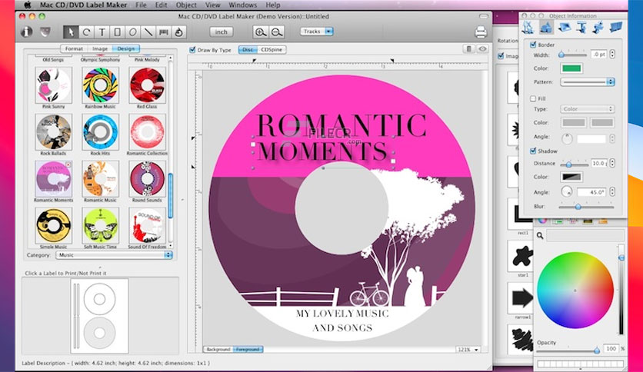
Task: Toggle the Image checkbox in right panel
Action: pyautogui.click(x=501, y=55)
